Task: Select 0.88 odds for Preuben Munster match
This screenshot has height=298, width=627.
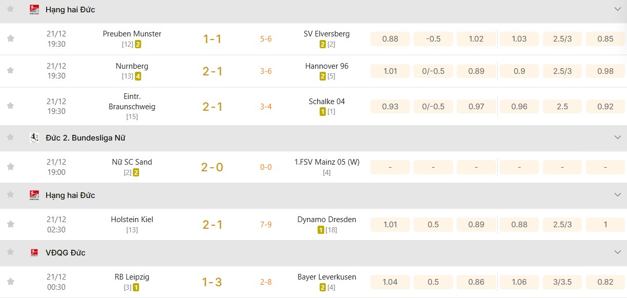Action: 390,39
